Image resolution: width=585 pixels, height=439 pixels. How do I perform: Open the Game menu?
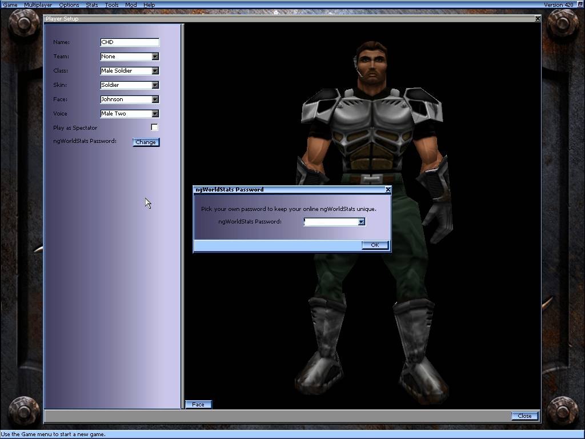[10, 5]
